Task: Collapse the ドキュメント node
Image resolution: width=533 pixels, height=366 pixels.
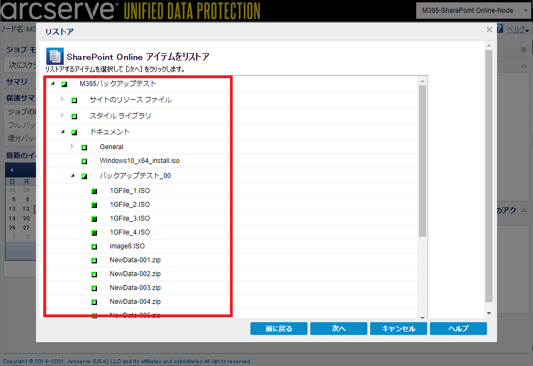Action: 63,131
